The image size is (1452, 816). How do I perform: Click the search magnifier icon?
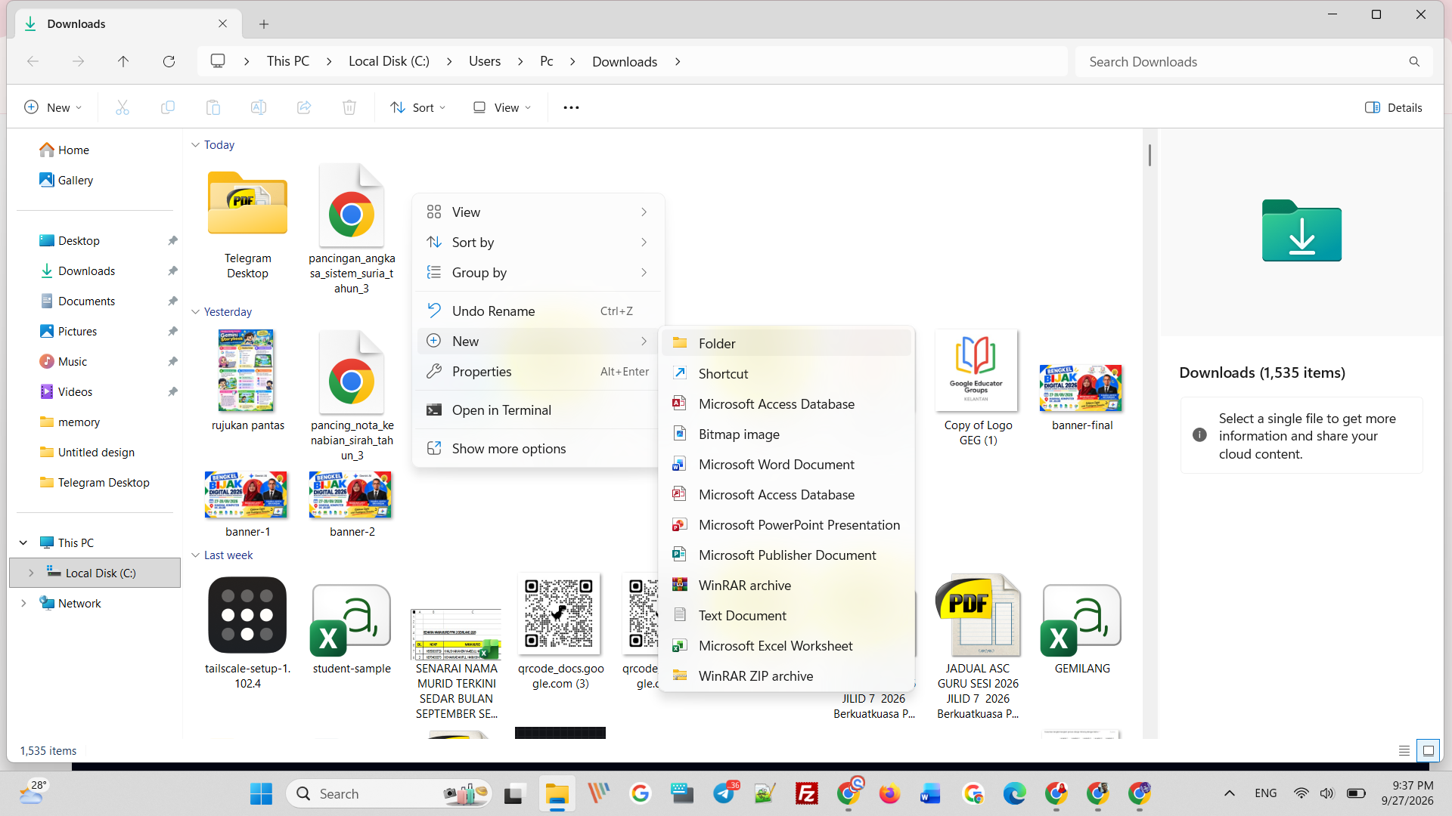pos(1414,61)
